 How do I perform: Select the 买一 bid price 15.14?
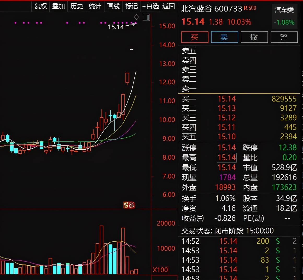coord(227,99)
